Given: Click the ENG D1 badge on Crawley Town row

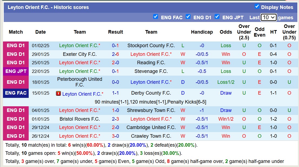Looking at the screenshot, I should click(16, 136).
